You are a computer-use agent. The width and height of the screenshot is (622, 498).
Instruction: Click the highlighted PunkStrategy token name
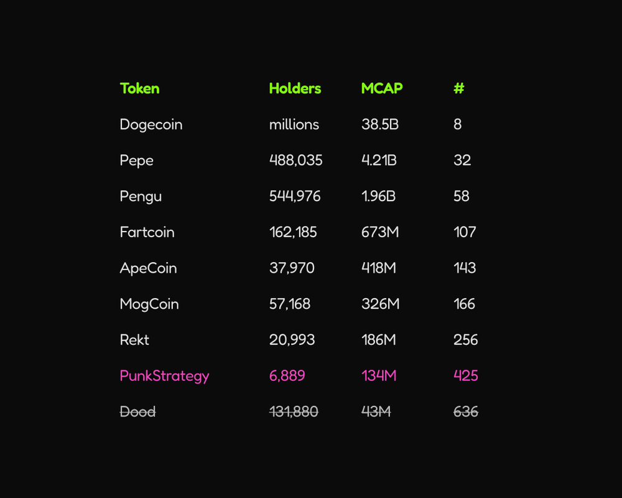[x=164, y=376]
